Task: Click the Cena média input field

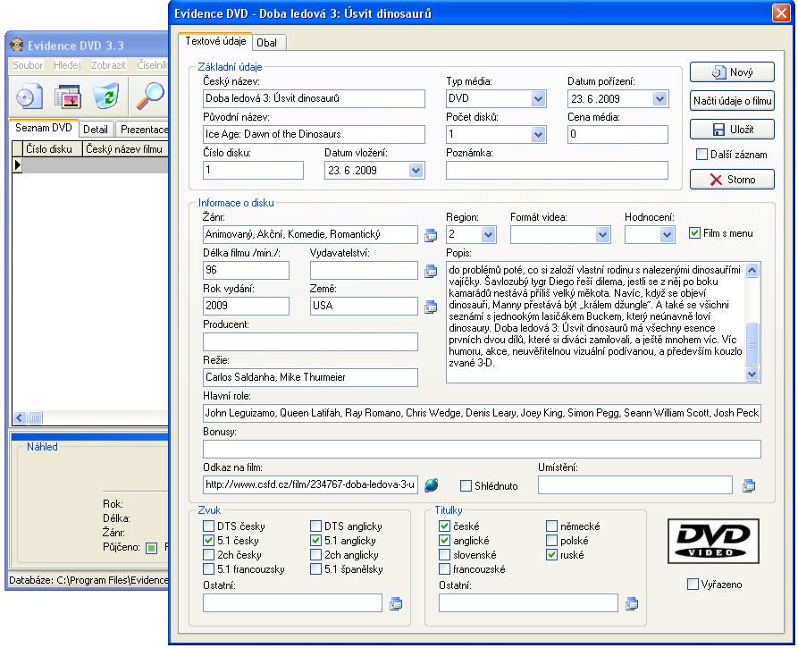Action: [617, 134]
